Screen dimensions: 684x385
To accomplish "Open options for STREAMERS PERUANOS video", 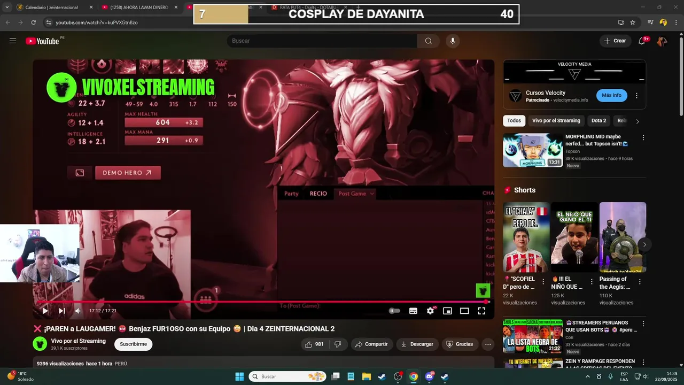I will click(643, 324).
